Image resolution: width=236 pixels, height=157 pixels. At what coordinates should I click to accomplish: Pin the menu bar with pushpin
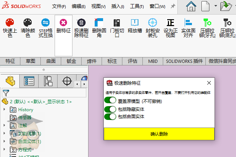(173, 6)
